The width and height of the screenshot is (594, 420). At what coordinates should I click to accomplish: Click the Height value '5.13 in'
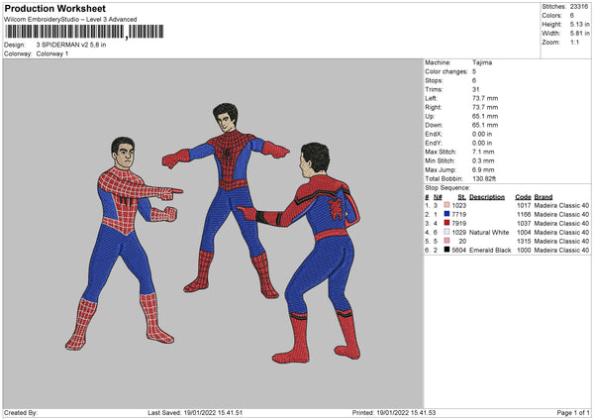[x=579, y=24]
